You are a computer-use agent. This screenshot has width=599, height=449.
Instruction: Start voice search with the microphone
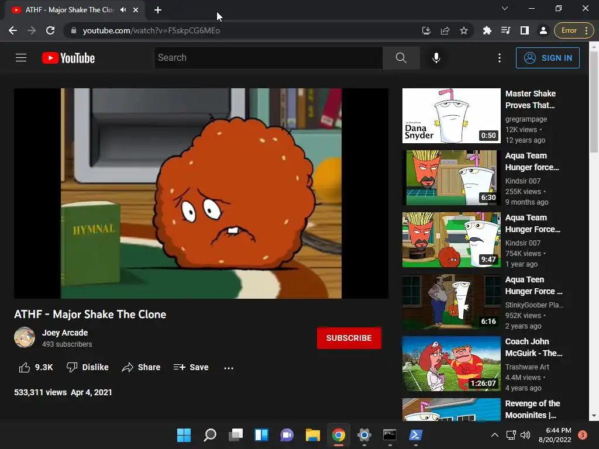click(x=436, y=58)
